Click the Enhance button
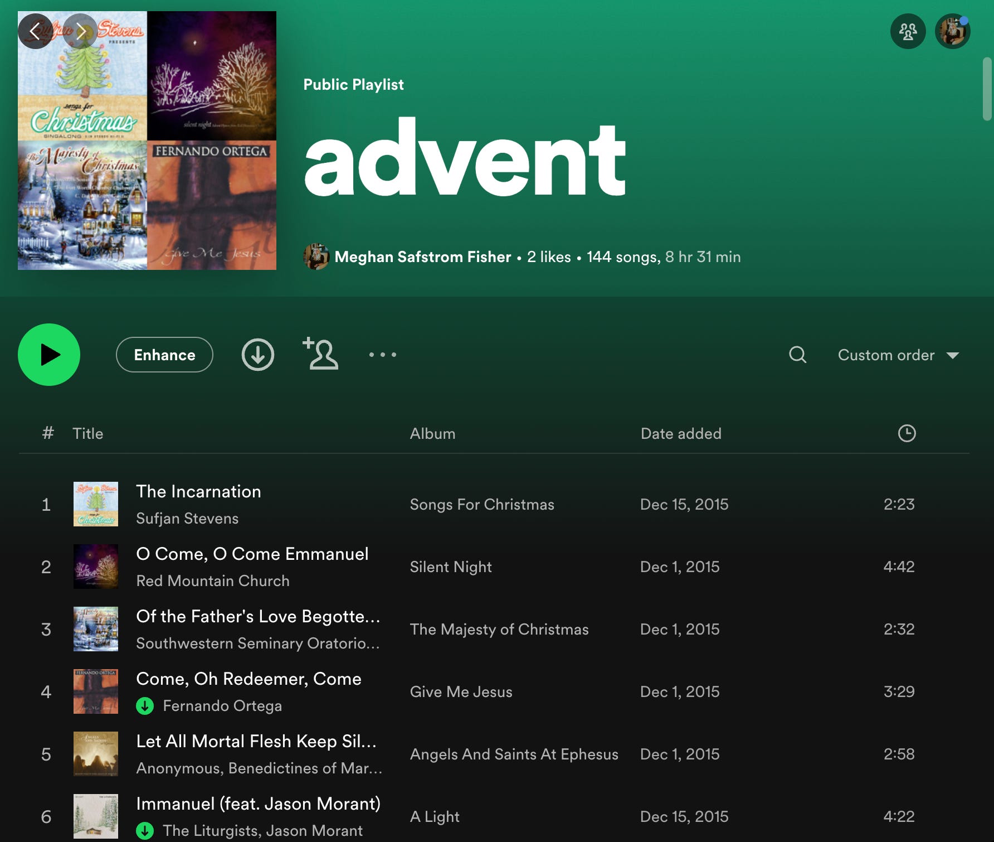This screenshot has height=842, width=994. pos(164,355)
